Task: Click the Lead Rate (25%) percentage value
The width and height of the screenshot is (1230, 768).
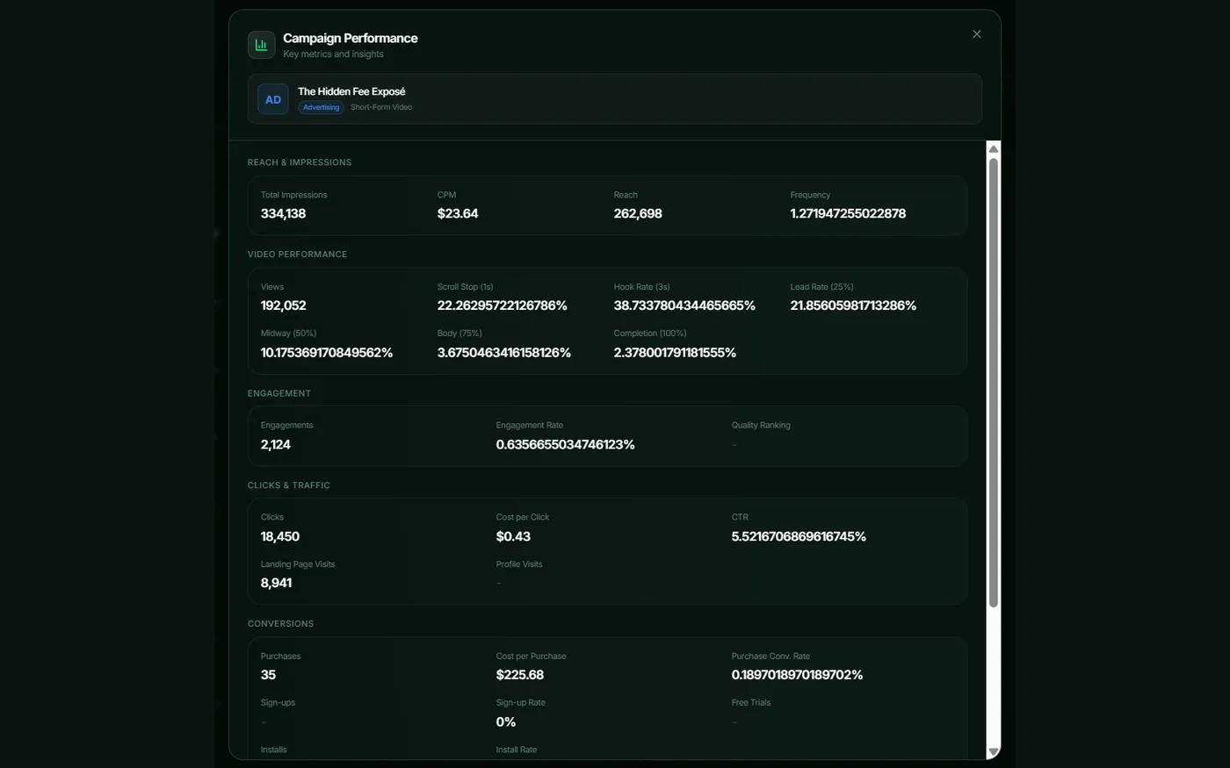Action: (x=853, y=305)
